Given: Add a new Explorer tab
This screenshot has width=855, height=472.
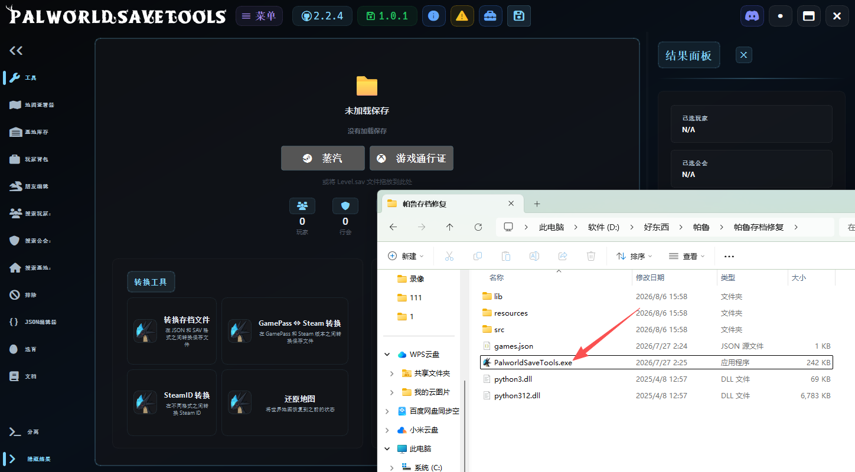Looking at the screenshot, I should tap(537, 204).
